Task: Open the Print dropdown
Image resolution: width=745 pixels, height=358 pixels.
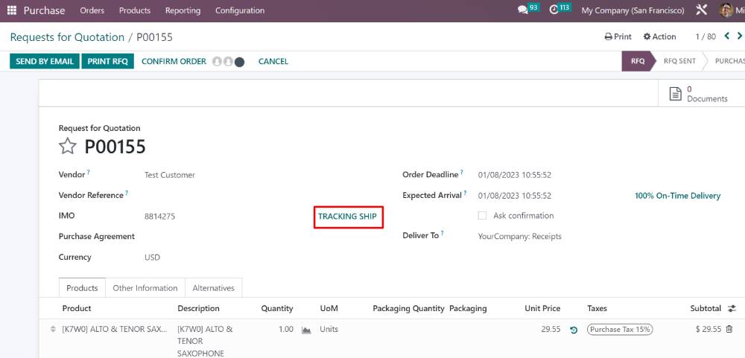Action: [x=618, y=36]
